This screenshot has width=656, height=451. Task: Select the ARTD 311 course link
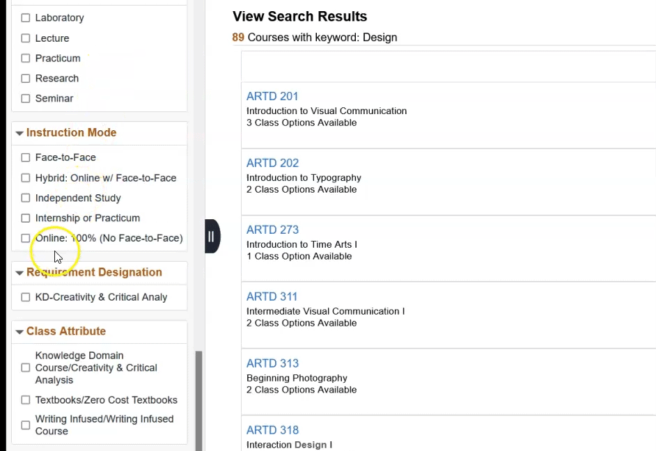[272, 297]
